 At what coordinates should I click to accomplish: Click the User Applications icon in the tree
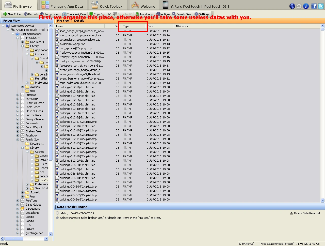18,34
